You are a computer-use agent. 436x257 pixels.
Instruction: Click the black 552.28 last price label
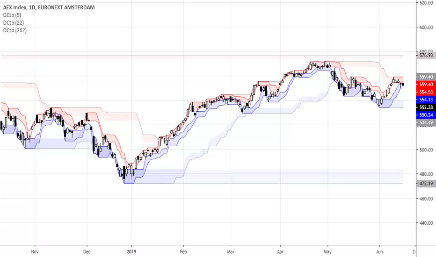tap(426, 107)
